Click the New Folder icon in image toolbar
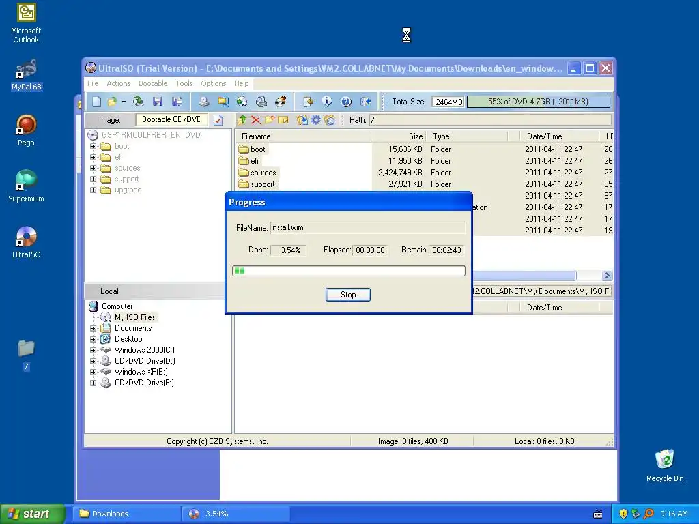Screen dimensions: 699x524 [270, 120]
